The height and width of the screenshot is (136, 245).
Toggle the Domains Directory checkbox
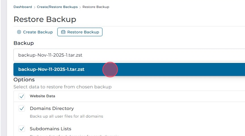pyautogui.click(x=22, y=108)
